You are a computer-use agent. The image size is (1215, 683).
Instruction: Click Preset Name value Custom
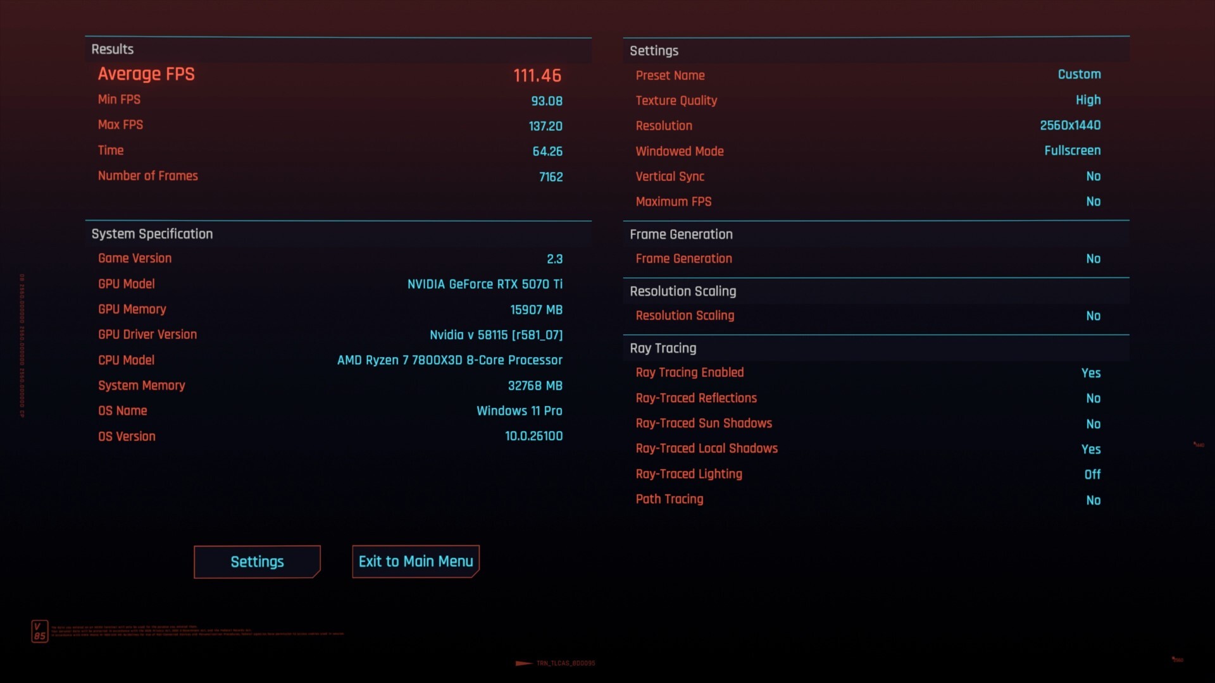click(1079, 75)
